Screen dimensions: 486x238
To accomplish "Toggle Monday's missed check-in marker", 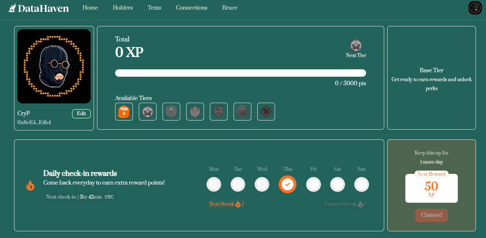I will click(213, 184).
